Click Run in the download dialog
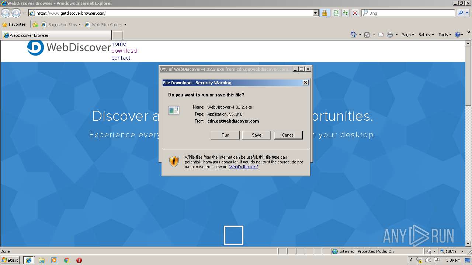The image size is (472, 265). point(225,135)
